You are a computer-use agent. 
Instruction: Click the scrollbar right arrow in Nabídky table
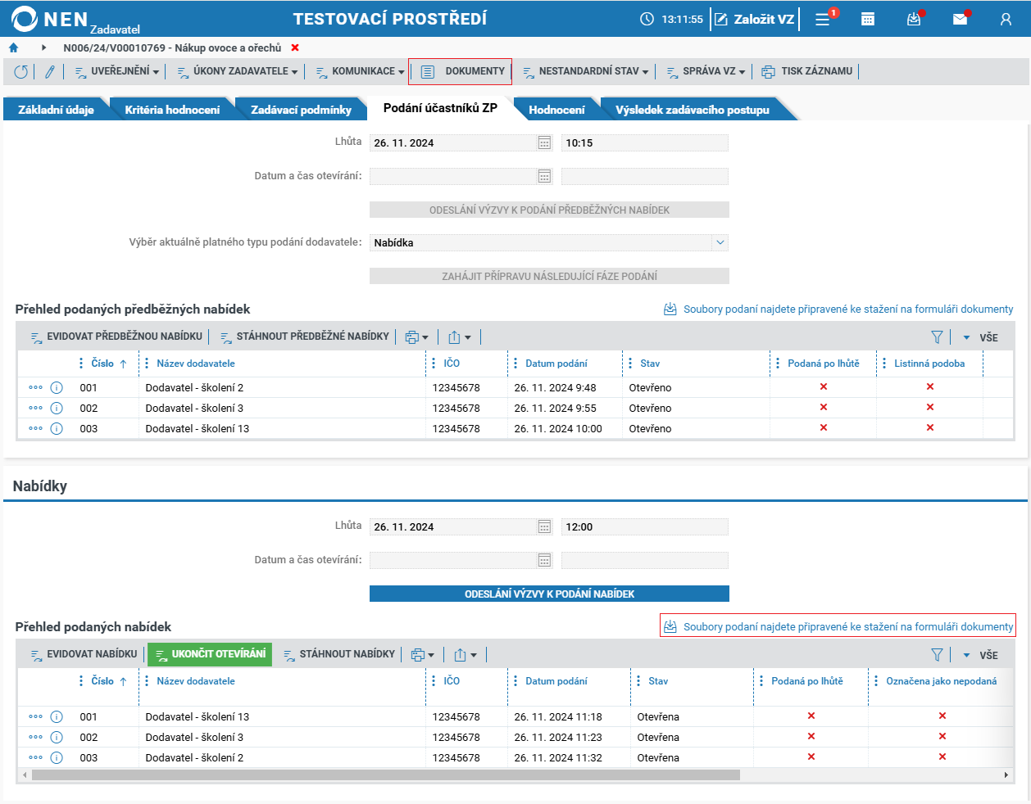tap(1006, 775)
